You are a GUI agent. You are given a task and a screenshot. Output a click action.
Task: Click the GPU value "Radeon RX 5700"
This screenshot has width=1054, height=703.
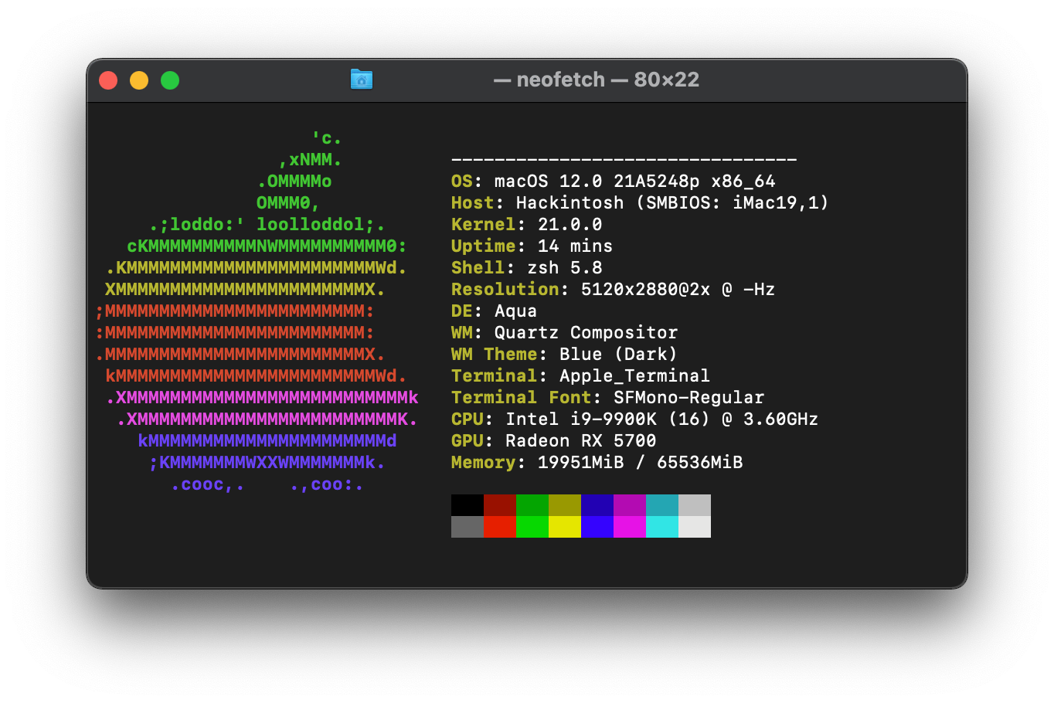[580, 441]
